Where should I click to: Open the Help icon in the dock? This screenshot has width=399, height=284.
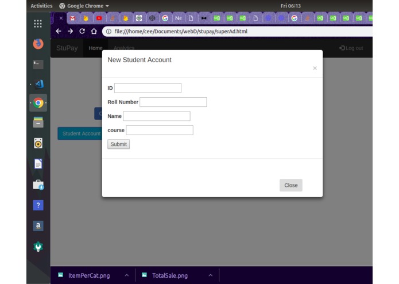coord(38,205)
